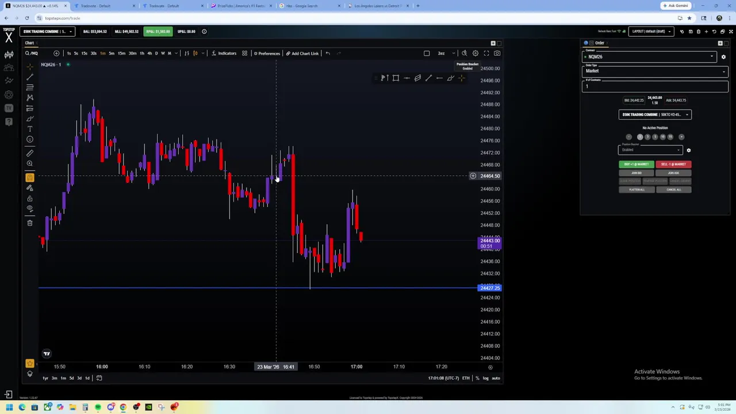Open position bracket settings gear
The height and width of the screenshot is (414, 736).
tap(688, 150)
